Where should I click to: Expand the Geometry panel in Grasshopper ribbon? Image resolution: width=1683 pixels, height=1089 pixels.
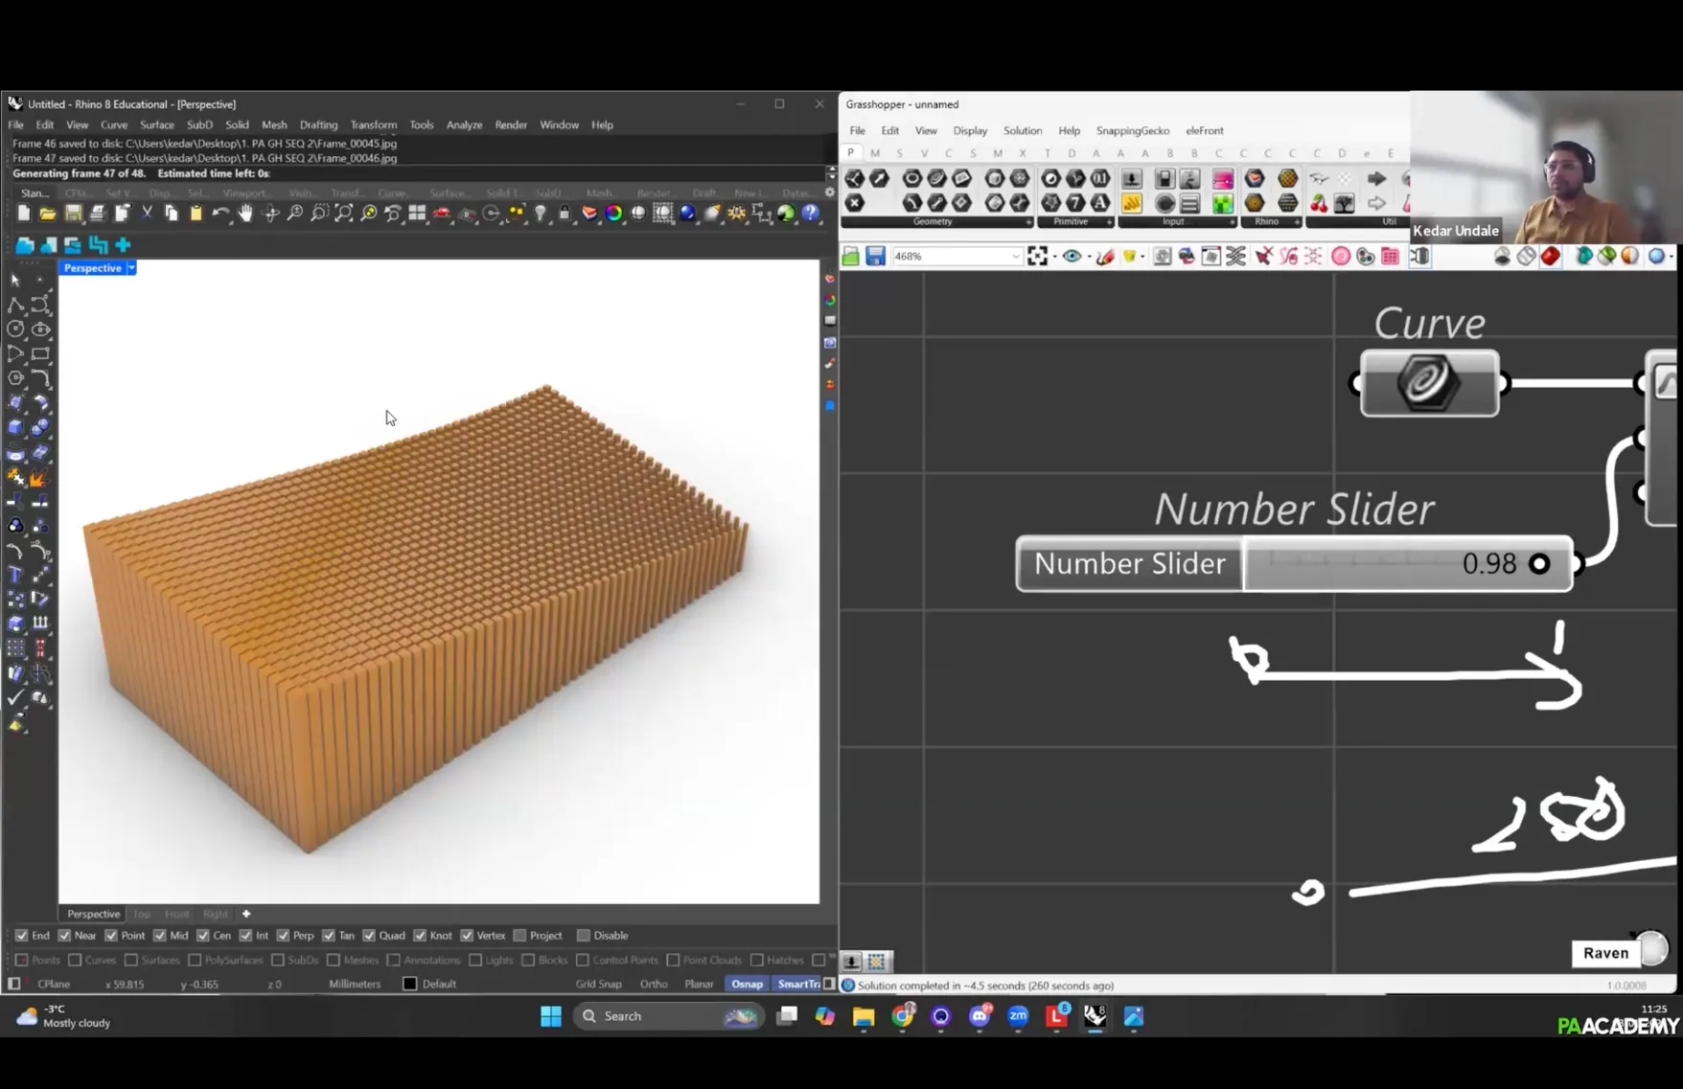(x=1028, y=222)
